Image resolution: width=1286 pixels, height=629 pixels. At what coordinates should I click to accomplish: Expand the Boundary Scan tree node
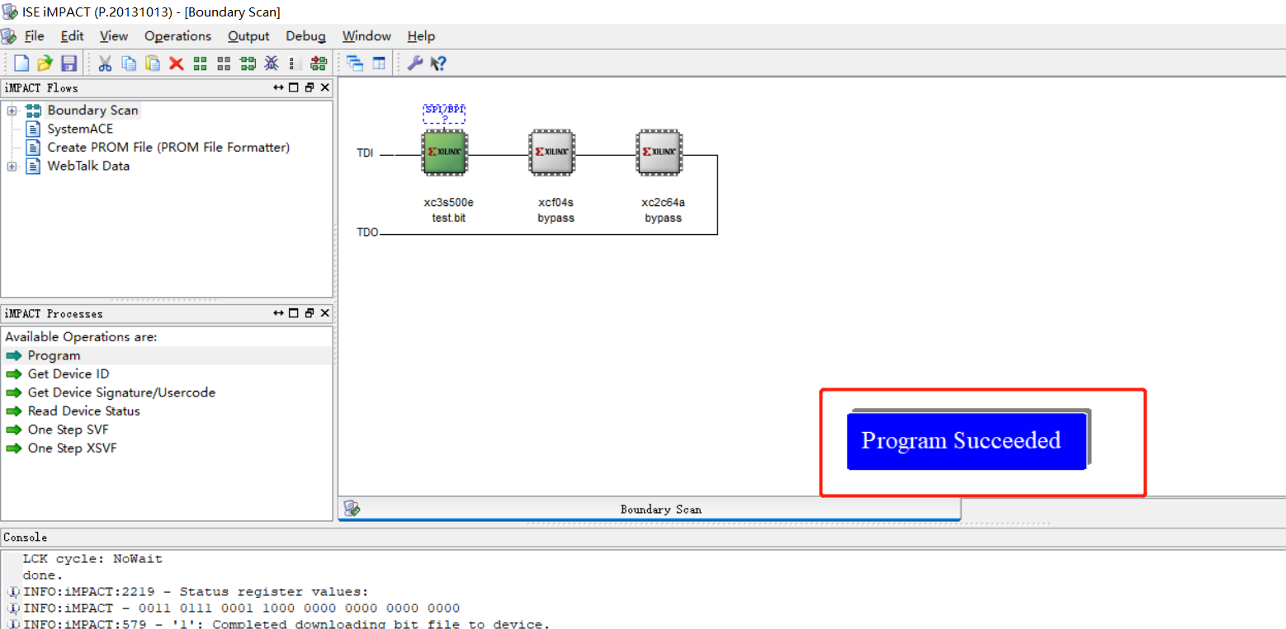tap(12, 110)
